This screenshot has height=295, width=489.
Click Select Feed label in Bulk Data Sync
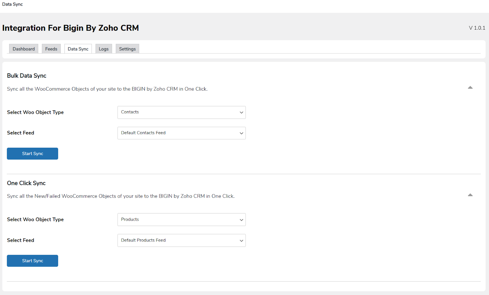[20, 133]
